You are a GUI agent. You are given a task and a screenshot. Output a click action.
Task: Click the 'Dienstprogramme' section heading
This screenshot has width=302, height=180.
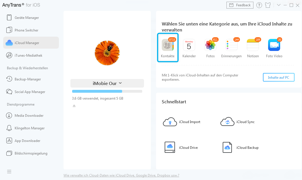pos(21,104)
